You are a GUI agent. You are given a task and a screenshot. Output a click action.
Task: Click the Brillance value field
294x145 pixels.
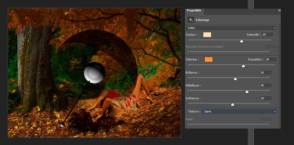click(266, 73)
